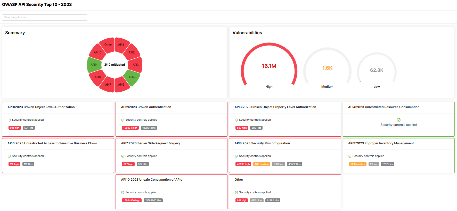The height and width of the screenshot is (211, 457).
Task: Select the green API9 donut segment
Action: pos(94,65)
